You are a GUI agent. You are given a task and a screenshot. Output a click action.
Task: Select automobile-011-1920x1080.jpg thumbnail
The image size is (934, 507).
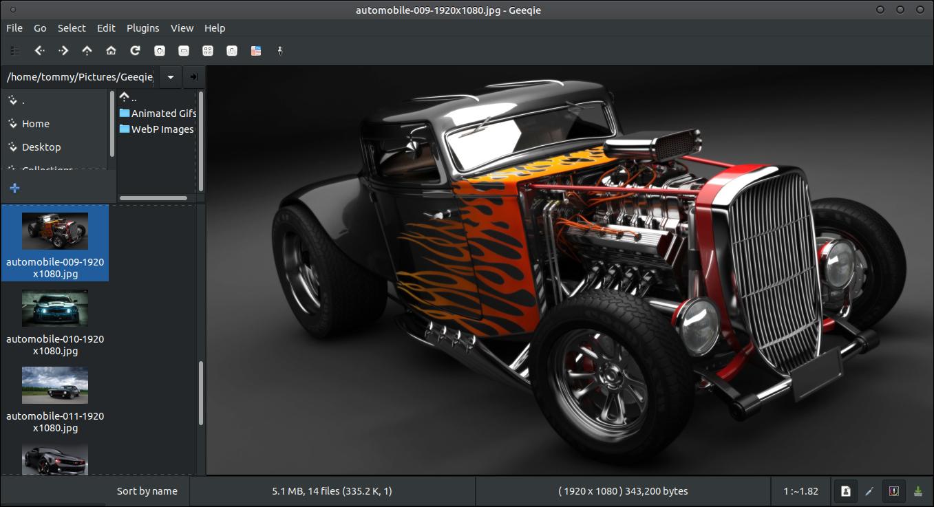click(x=55, y=398)
